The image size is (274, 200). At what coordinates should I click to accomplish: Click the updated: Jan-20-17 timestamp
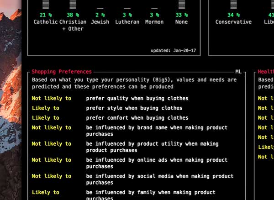[x=174, y=51]
